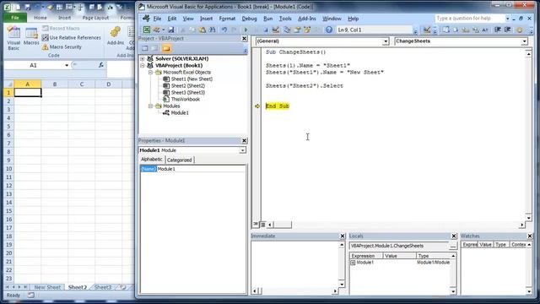
Task: Click the Complete Word icon
Action: (x=485, y=30)
